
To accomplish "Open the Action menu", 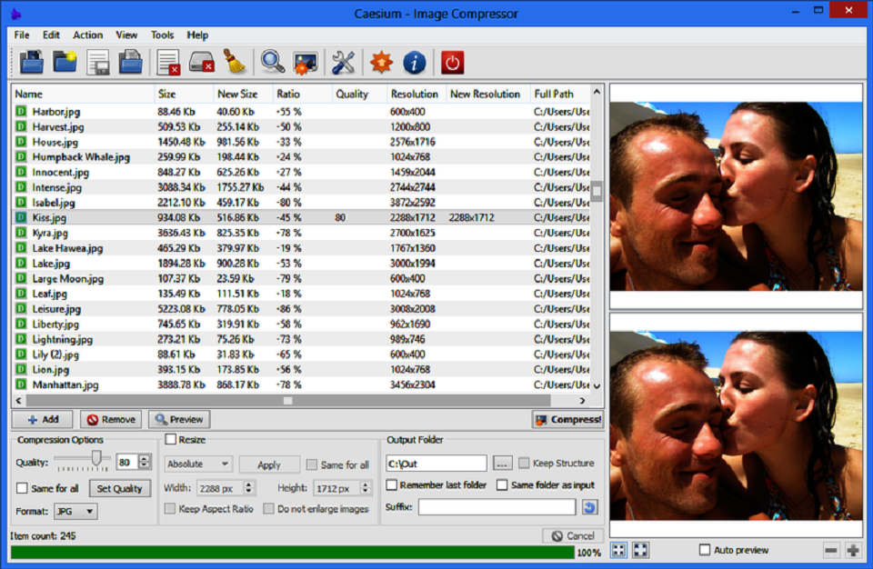I will (x=88, y=35).
